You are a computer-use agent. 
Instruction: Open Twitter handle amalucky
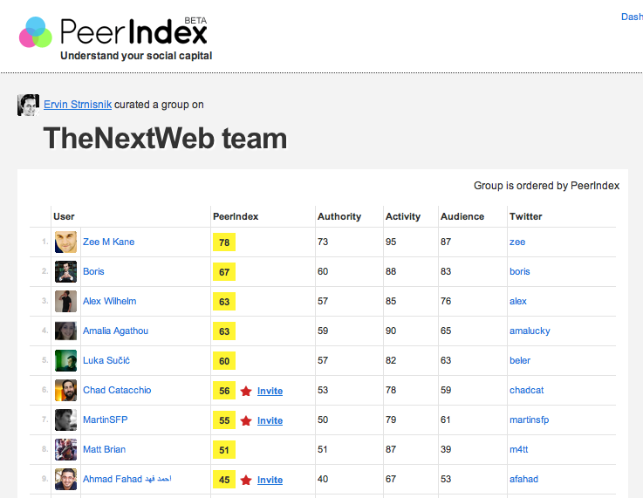point(530,331)
